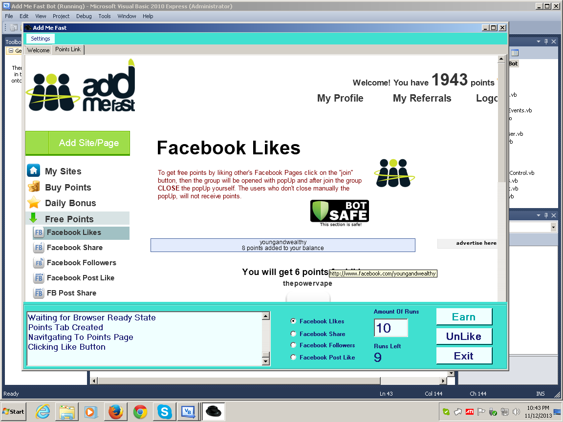Open the Tools menu

point(105,16)
